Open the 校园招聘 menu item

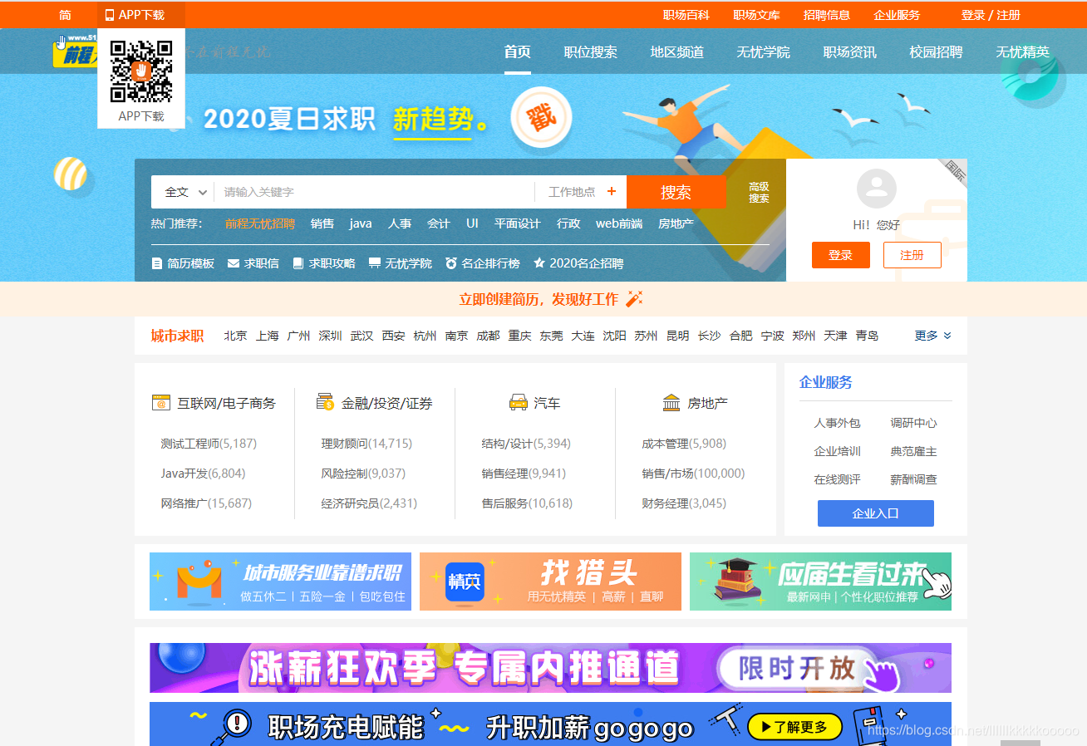[936, 52]
